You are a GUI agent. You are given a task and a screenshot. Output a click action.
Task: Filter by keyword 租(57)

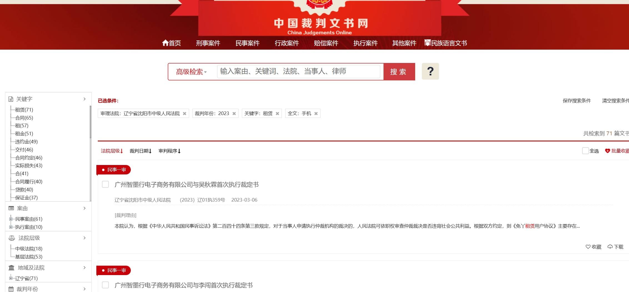[22, 126]
